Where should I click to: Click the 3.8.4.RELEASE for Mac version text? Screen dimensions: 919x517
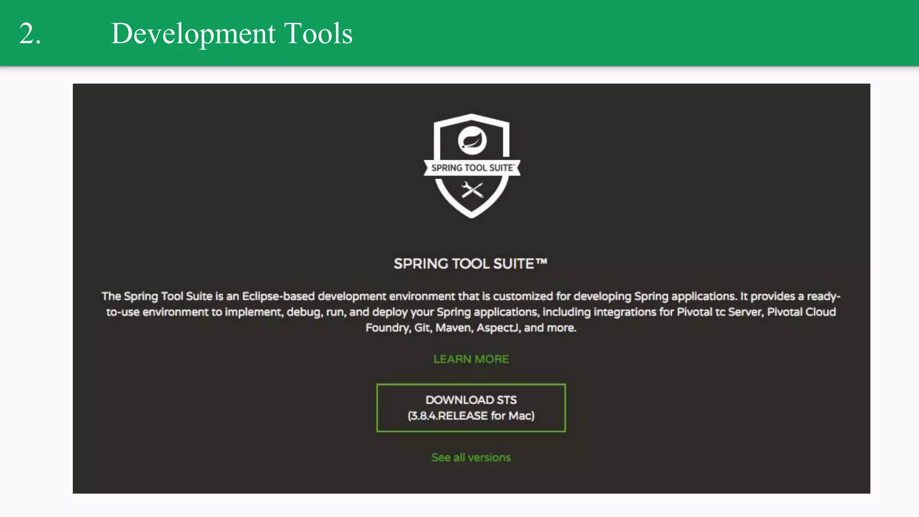471,416
